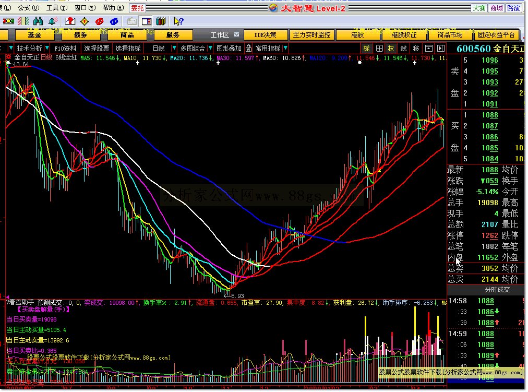Click the striped color bars toolbar icon
Viewport: 528px width, 392px height.
pos(23,21)
